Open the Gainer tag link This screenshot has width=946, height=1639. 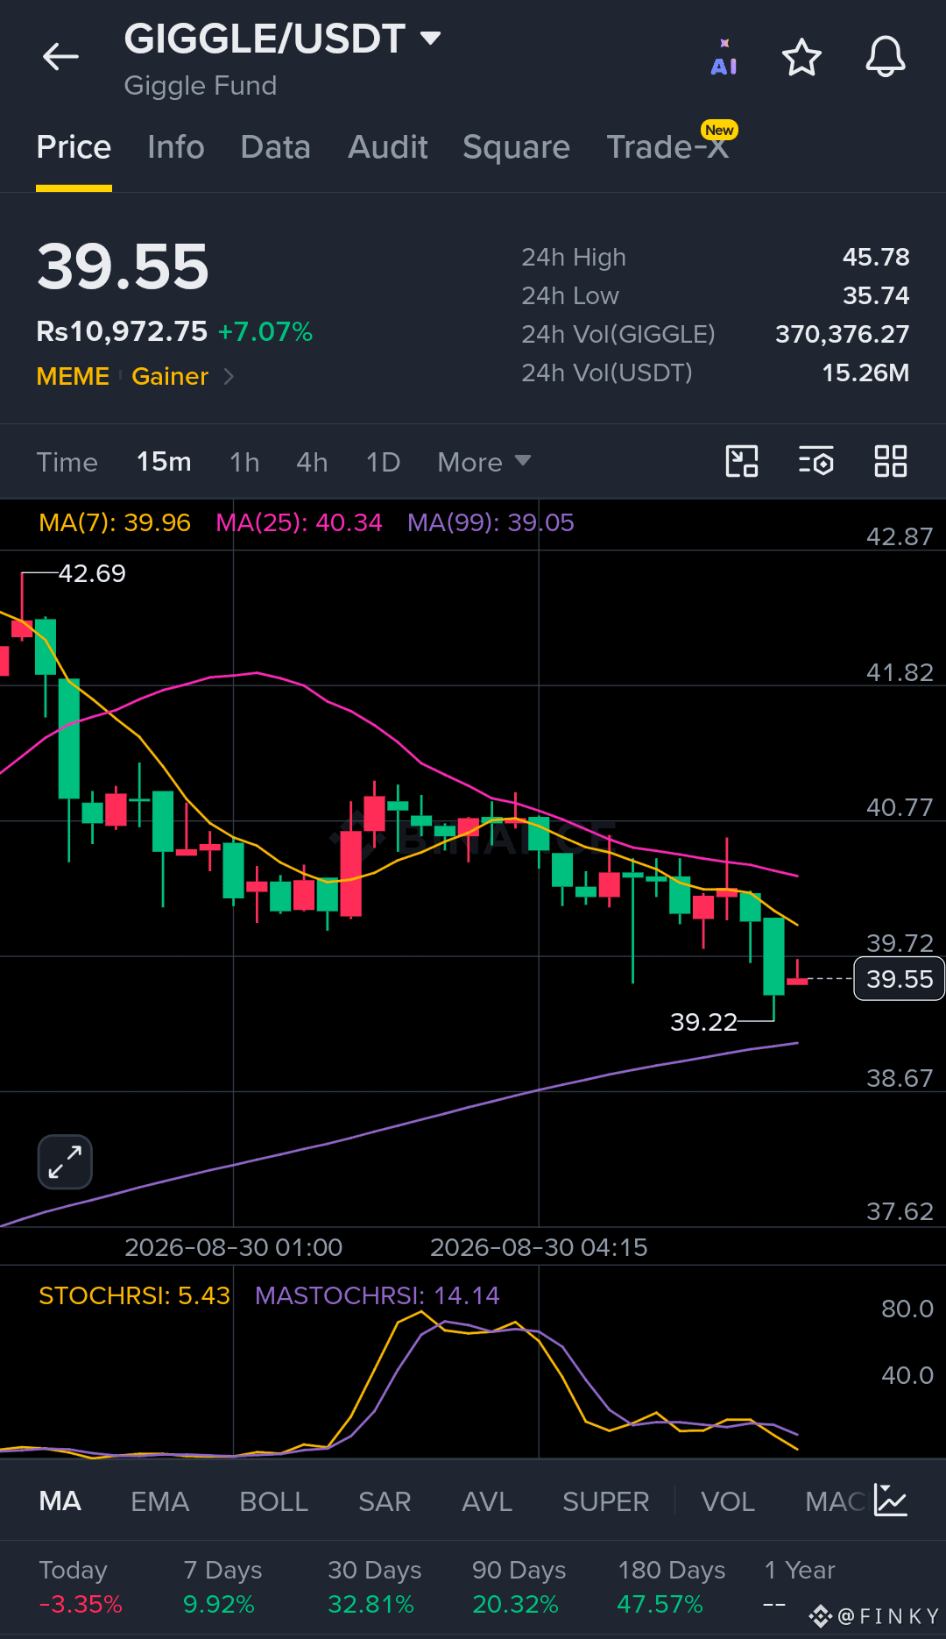click(x=170, y=376)
